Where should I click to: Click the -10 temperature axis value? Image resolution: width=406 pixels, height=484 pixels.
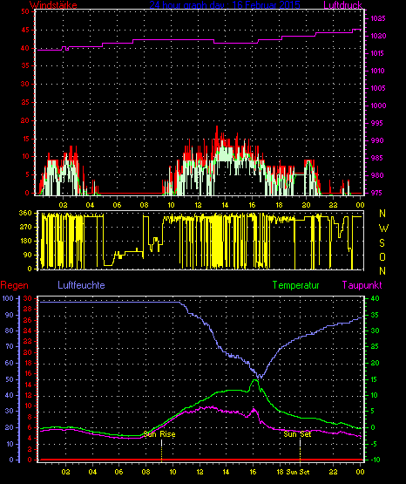tap(375, 460)
